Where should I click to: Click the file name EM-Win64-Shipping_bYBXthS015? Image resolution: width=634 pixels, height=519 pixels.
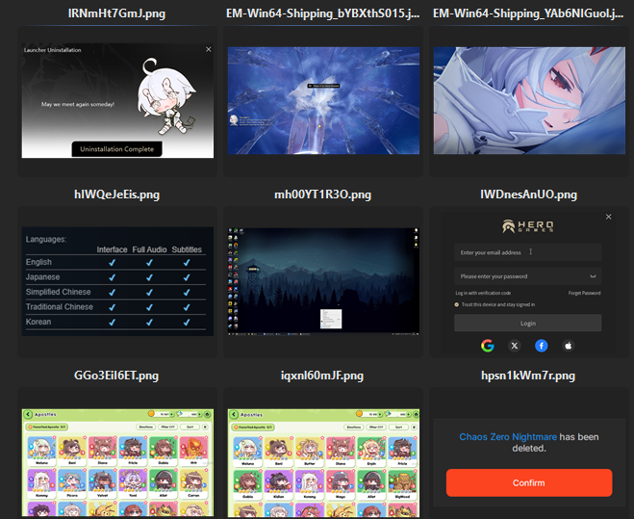pos(322,13)
